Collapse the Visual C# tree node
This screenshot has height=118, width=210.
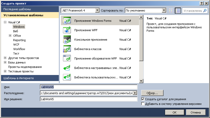[x=5, y=22]
